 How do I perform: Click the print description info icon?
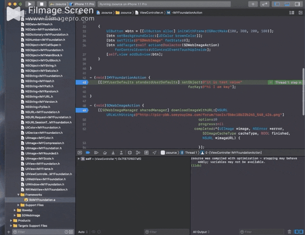[x=99, y=232]
